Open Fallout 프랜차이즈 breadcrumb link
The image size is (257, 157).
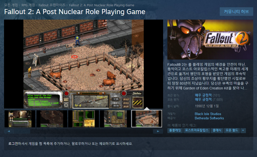(52, 5)
